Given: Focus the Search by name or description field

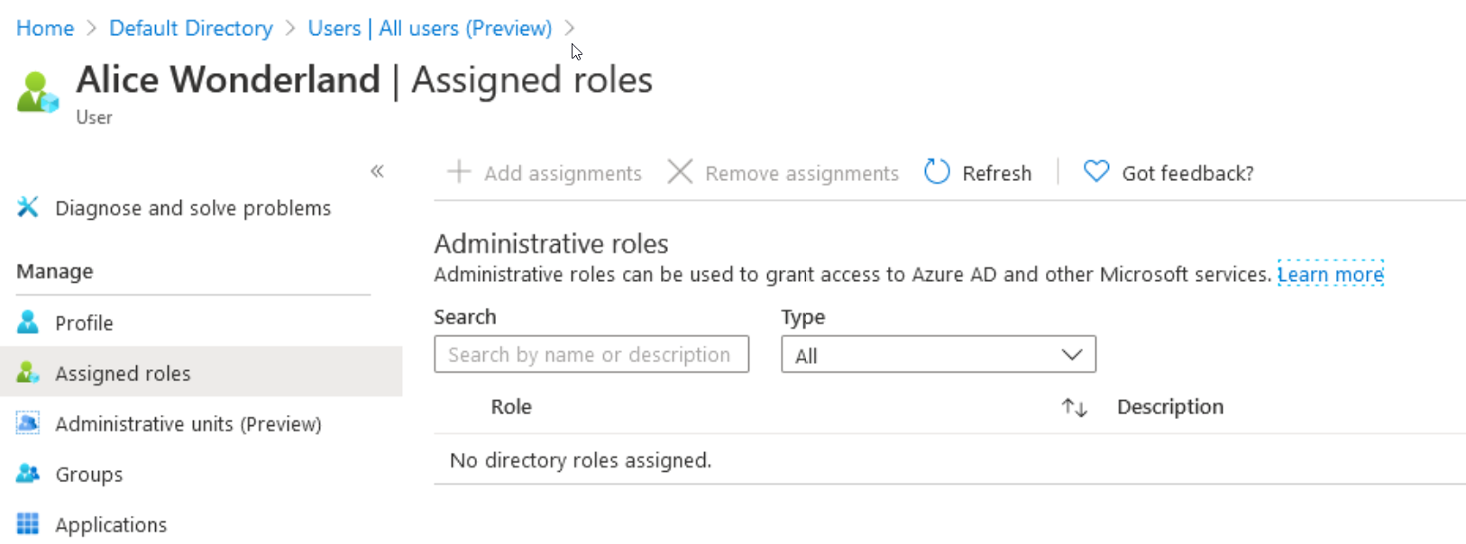Looking at the screenshot, I should pyautogui.click(x=591, y=355).
